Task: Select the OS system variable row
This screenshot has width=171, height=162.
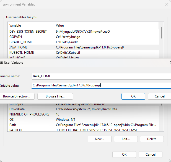Action: click(x=84, y=120)
